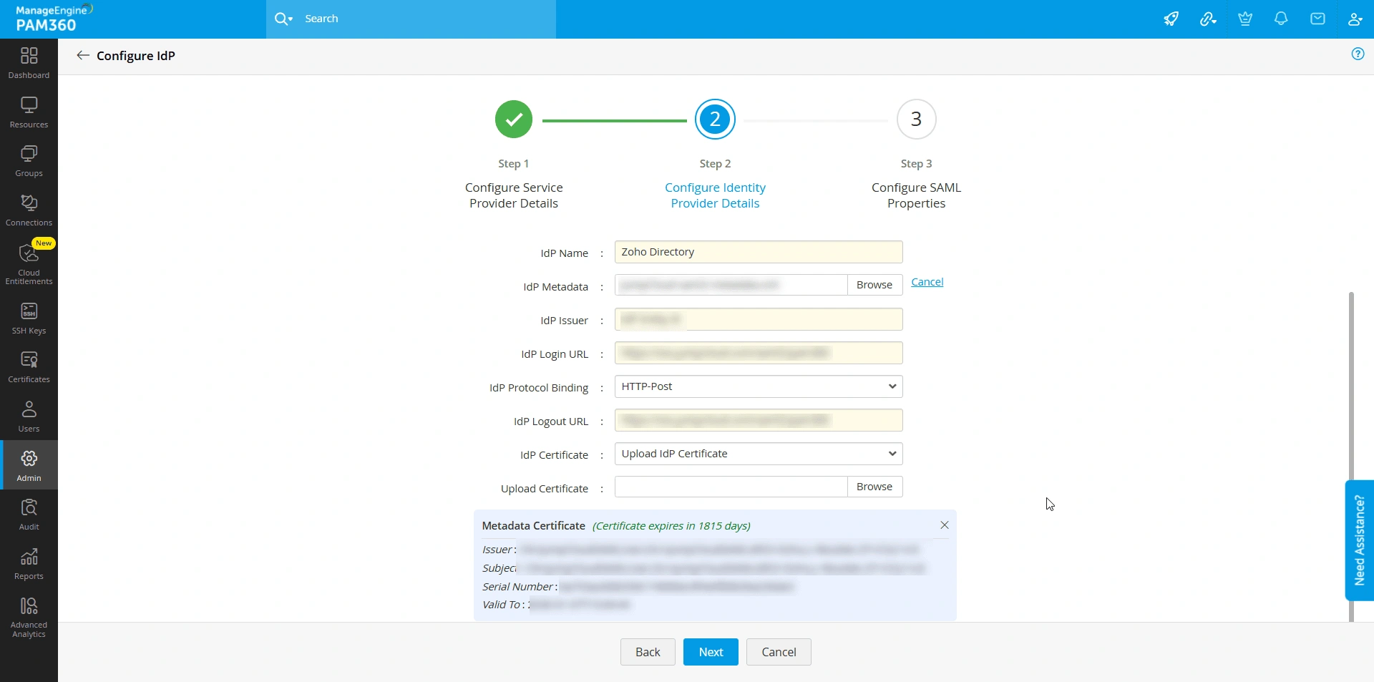This screenshot has width=1374, height=682.
Task: Open Resources in the sidebar
Action: click(x=29, y=112)
